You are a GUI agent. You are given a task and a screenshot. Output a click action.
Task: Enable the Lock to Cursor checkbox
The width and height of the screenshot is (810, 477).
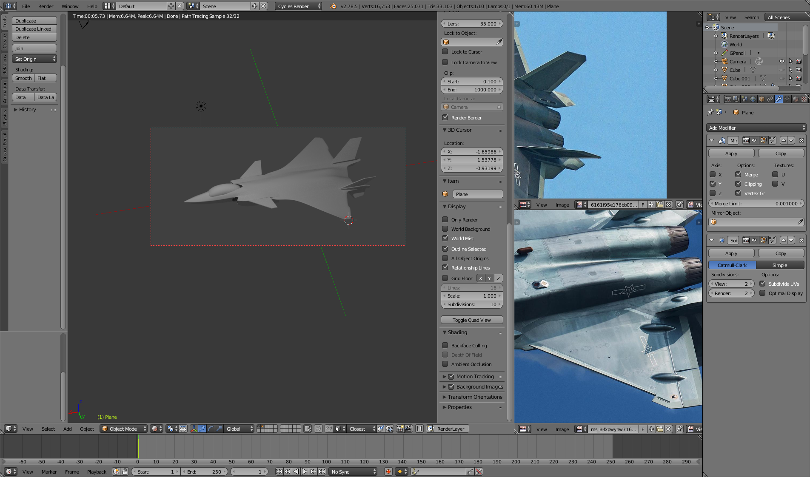tap(445, 51)
